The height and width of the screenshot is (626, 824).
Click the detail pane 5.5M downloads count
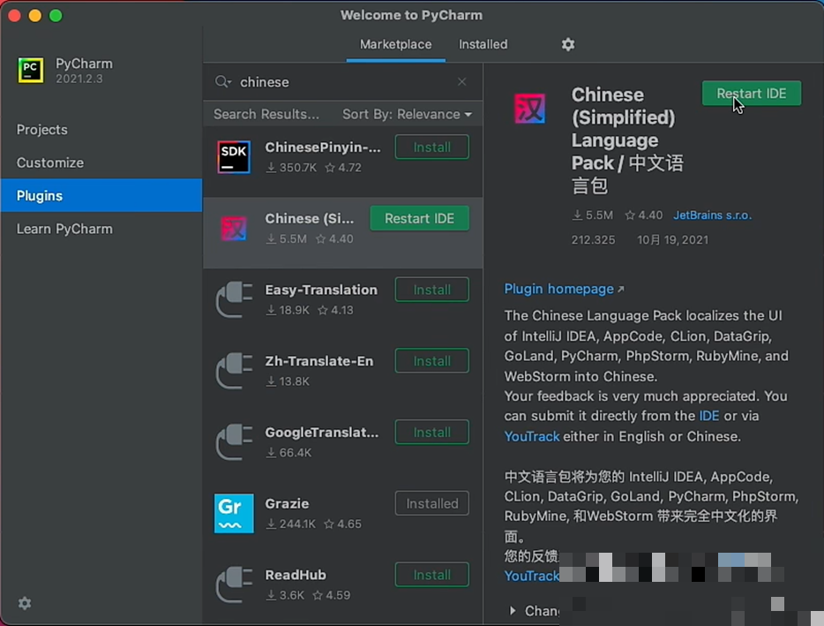[x=593, y=215]
